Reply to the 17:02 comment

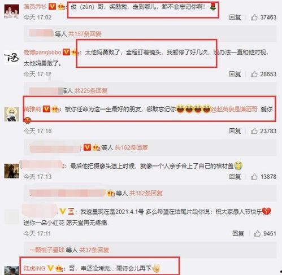[235, 18]
